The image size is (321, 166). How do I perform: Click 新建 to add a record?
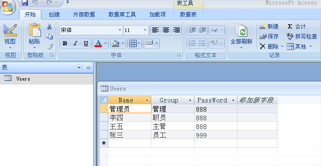269,27
